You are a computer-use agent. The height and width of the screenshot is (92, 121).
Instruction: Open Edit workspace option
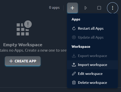(x=92, y=74)
